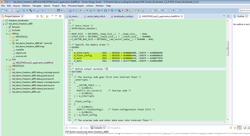Toggle Block Selection Mode icon

click(143, 10)
